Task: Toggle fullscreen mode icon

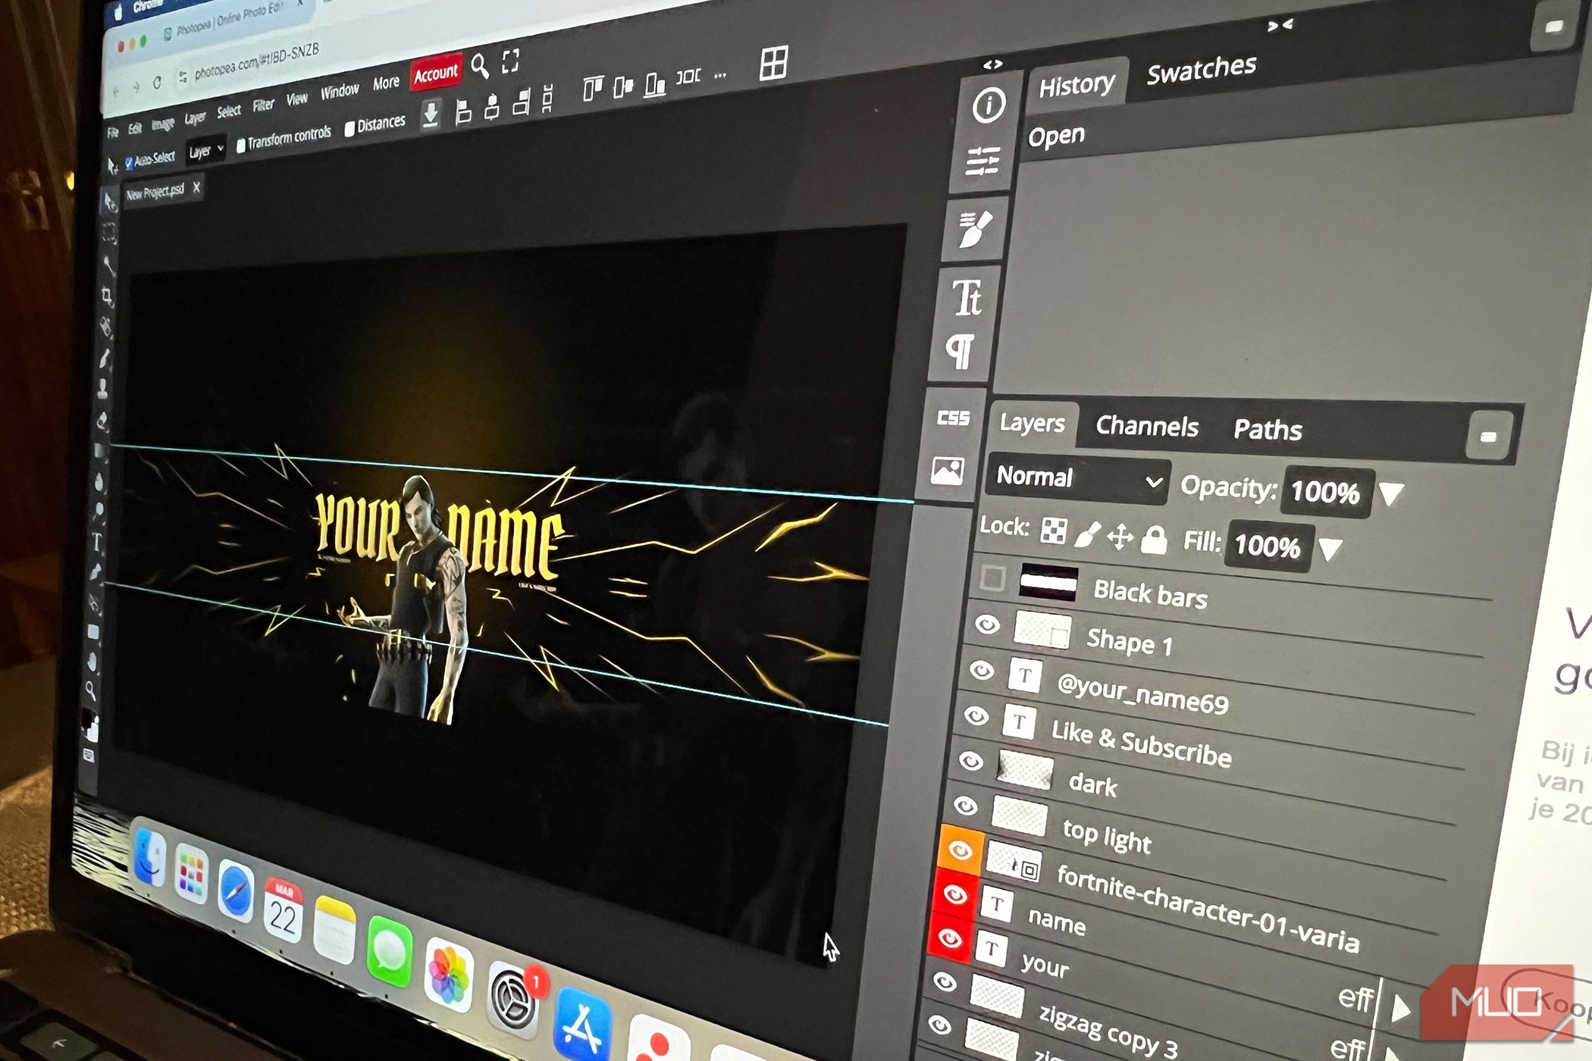Action: point(511,61)
